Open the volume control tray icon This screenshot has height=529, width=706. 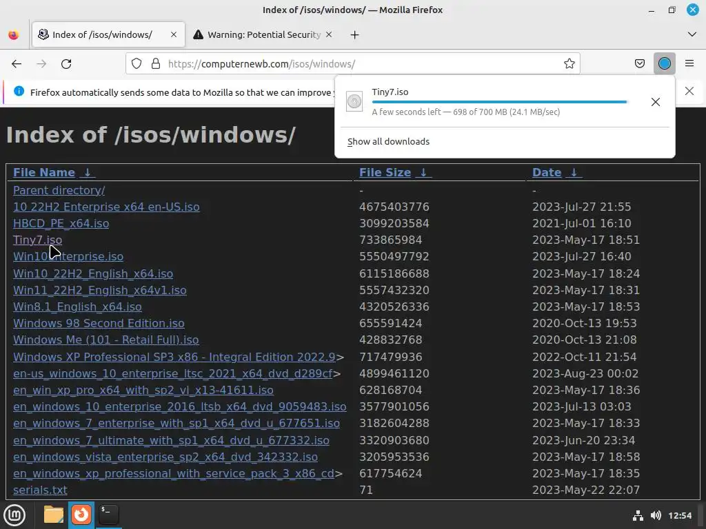[656, 515]
